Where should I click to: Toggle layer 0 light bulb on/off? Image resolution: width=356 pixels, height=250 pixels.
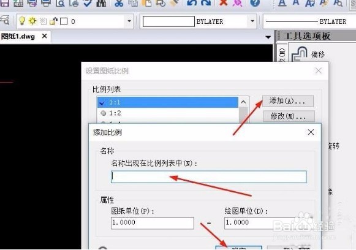coord(22,21)
